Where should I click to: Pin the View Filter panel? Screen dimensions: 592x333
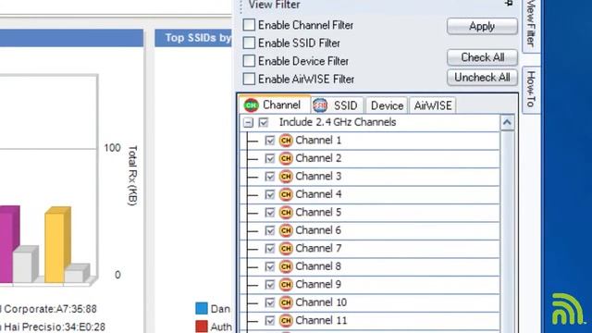point(509,4)
